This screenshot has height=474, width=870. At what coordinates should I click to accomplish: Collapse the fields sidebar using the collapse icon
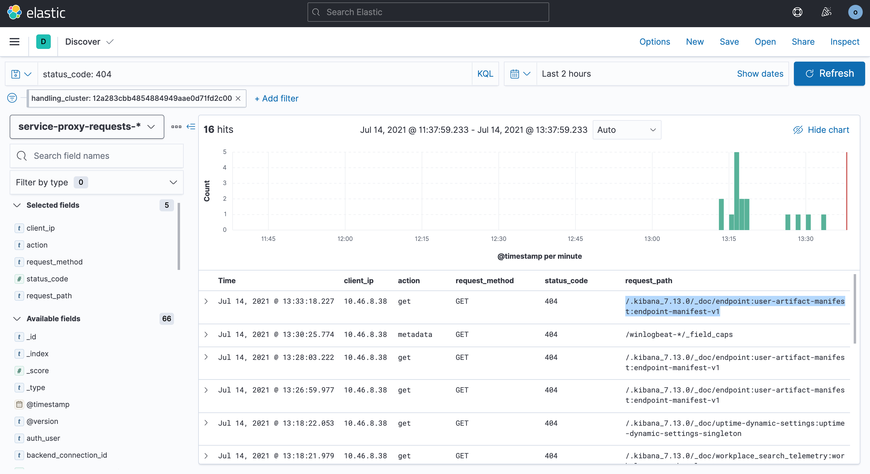(x=191, y=127)
